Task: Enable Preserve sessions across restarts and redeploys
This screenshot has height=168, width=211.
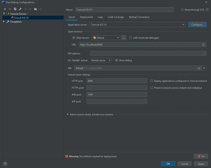Action: [x=151, y=88]
